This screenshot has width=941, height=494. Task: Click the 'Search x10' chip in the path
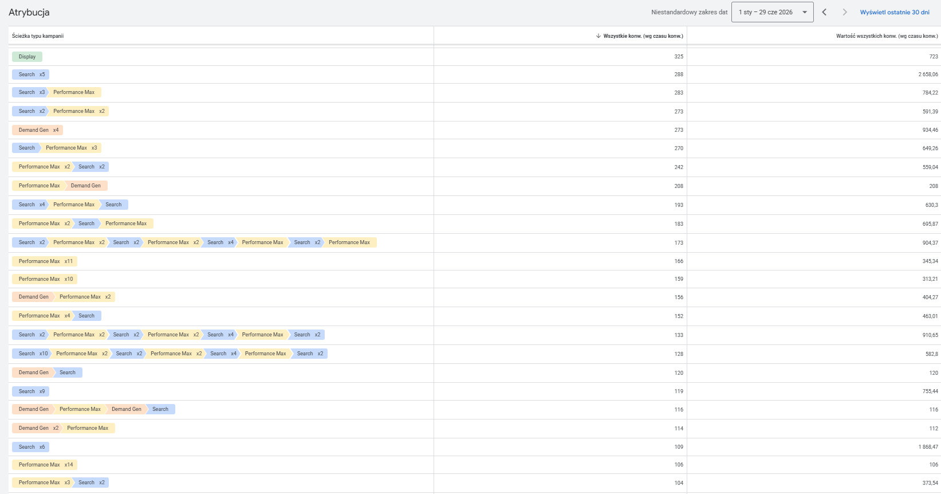click(x=32, y=354)
